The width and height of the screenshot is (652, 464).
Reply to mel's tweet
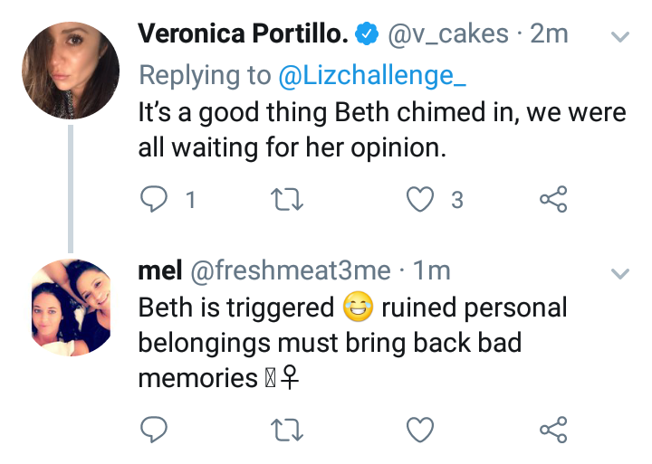click(x=154, y=429)
